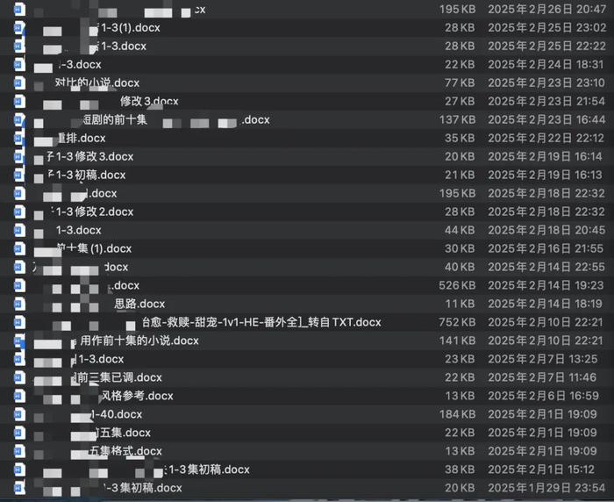Click the Word icon of 1-40.docx
The width and height of the screenshot is (614, 502).
(19, 414)
